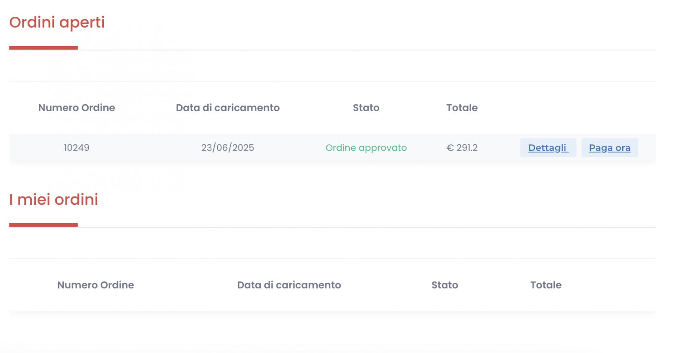The height and width of the screenshot is (353, 689).
Task: Click the 23/06/2025 loading date
Action: (227, 148)
